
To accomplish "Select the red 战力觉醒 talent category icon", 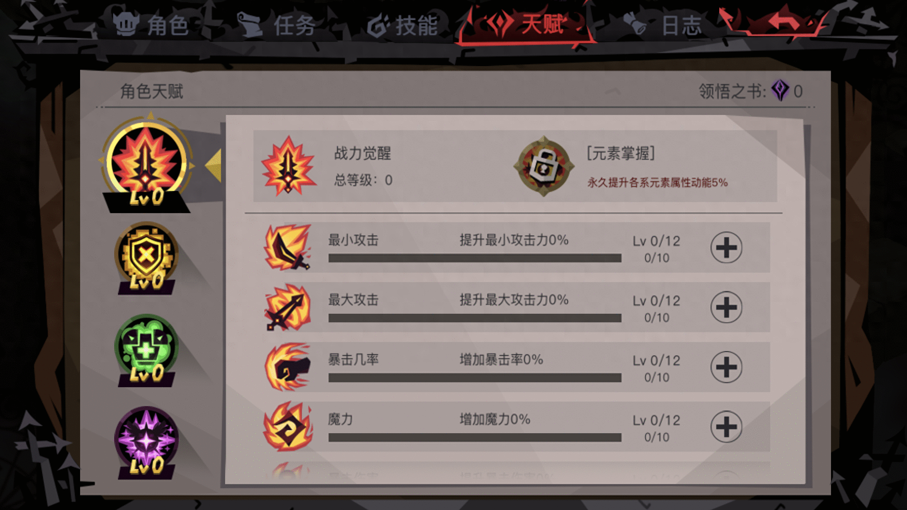I will (x=146, y=163).
